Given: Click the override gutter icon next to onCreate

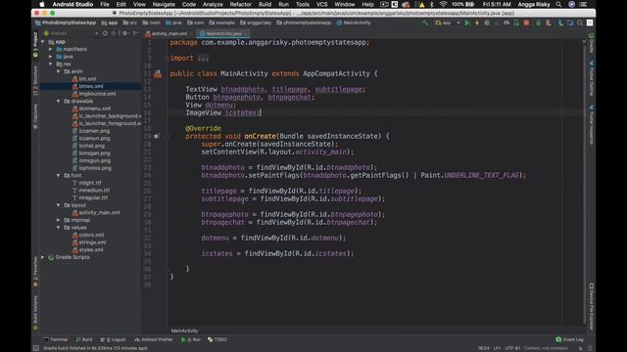Looking at the screenshot, I should [x=157, y=136].
